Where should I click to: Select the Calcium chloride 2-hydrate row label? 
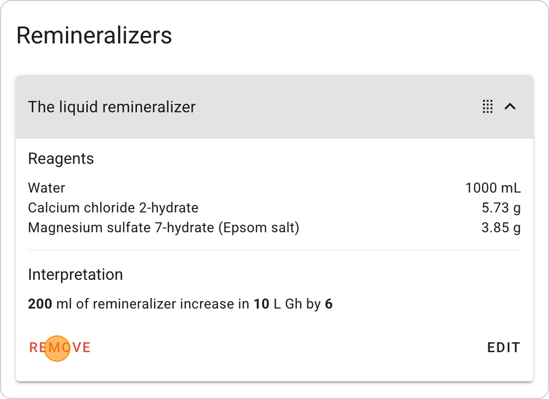(113, 208)
